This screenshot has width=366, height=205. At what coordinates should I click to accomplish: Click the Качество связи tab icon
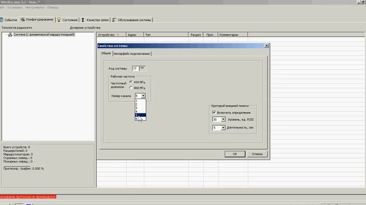tap(82, 20)
